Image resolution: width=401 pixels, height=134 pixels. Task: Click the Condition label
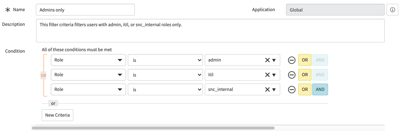tap(15, 51)
